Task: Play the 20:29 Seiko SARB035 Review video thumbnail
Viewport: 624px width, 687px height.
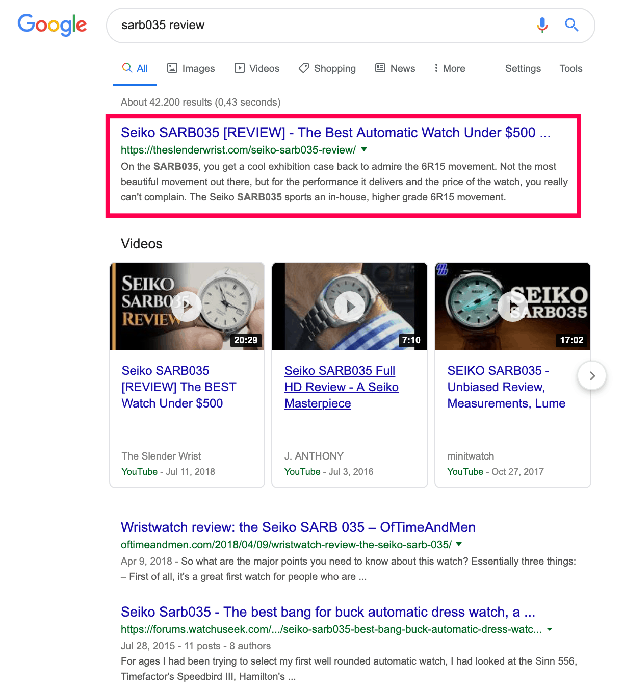Action: coord(187,307)
